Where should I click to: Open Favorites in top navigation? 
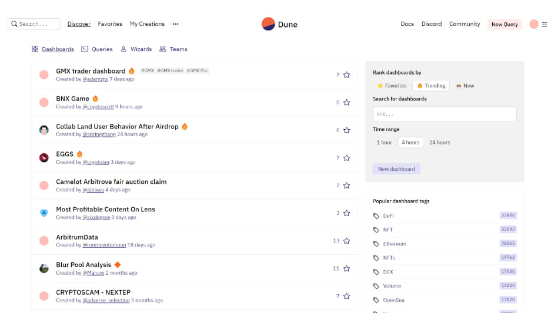tap(110, 23)
